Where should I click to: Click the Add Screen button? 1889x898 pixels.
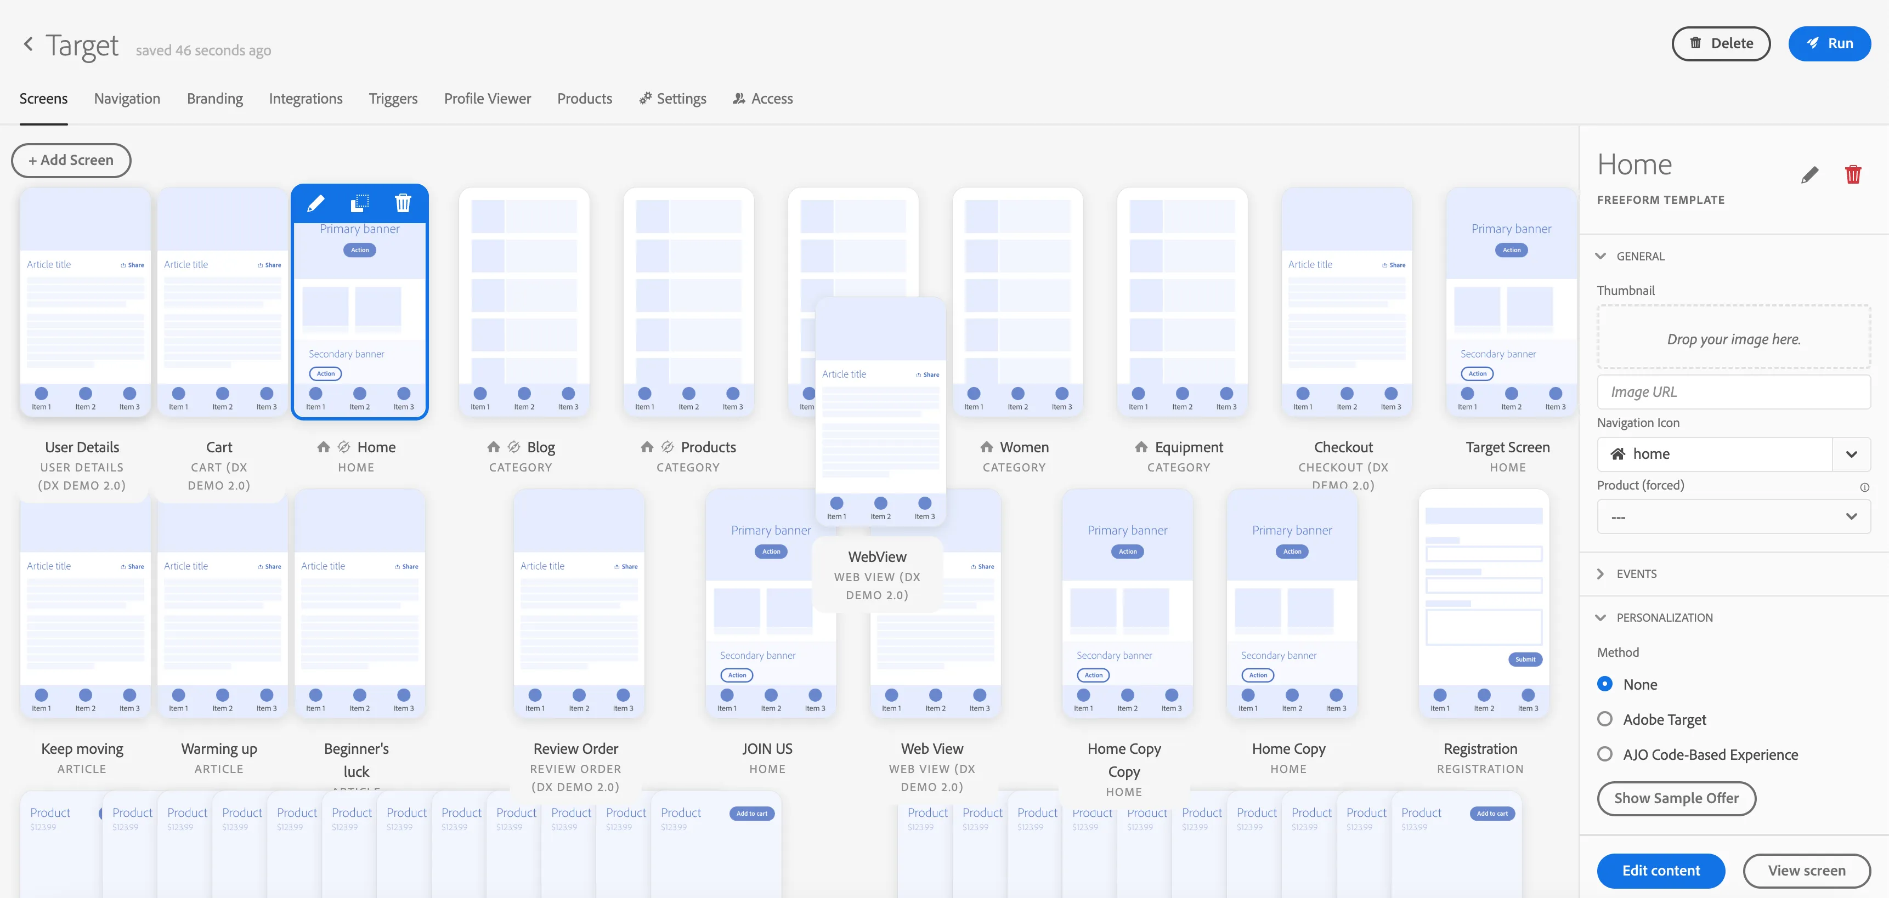71,160
